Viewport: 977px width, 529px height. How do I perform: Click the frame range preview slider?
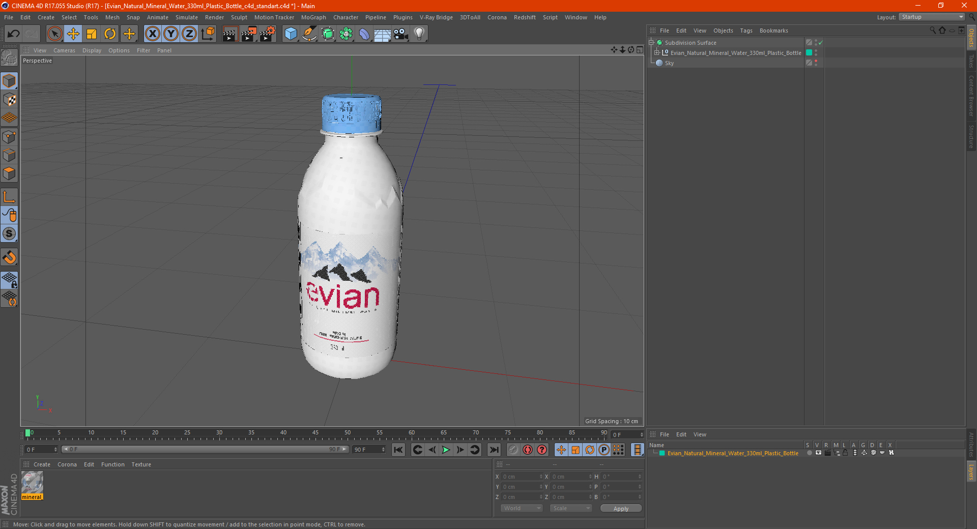(205, 449)
